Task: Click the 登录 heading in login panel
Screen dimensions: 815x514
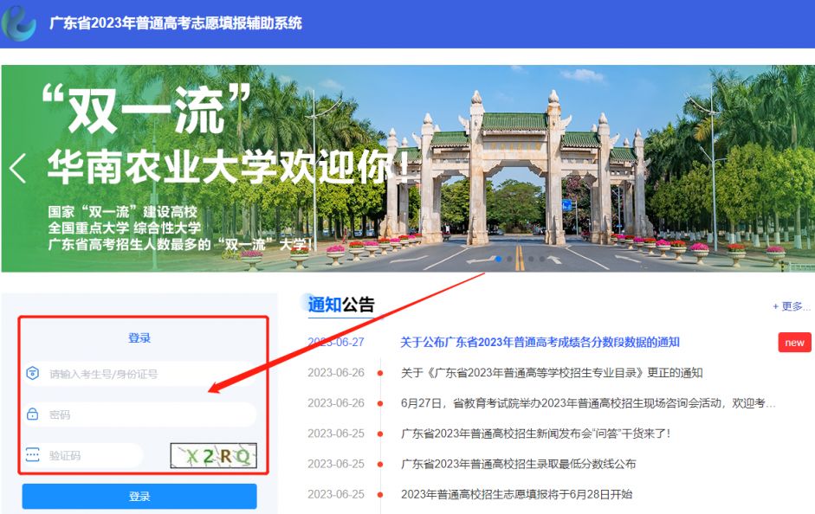Action: click(x=139, y=338)
